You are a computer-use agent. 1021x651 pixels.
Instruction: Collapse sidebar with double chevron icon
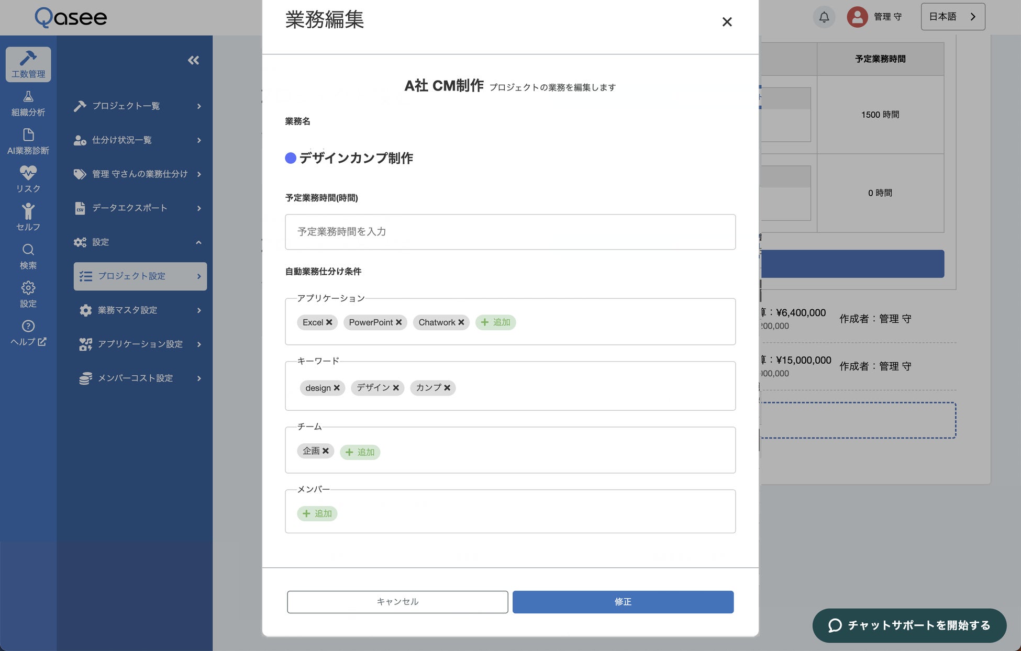(193, 60)
